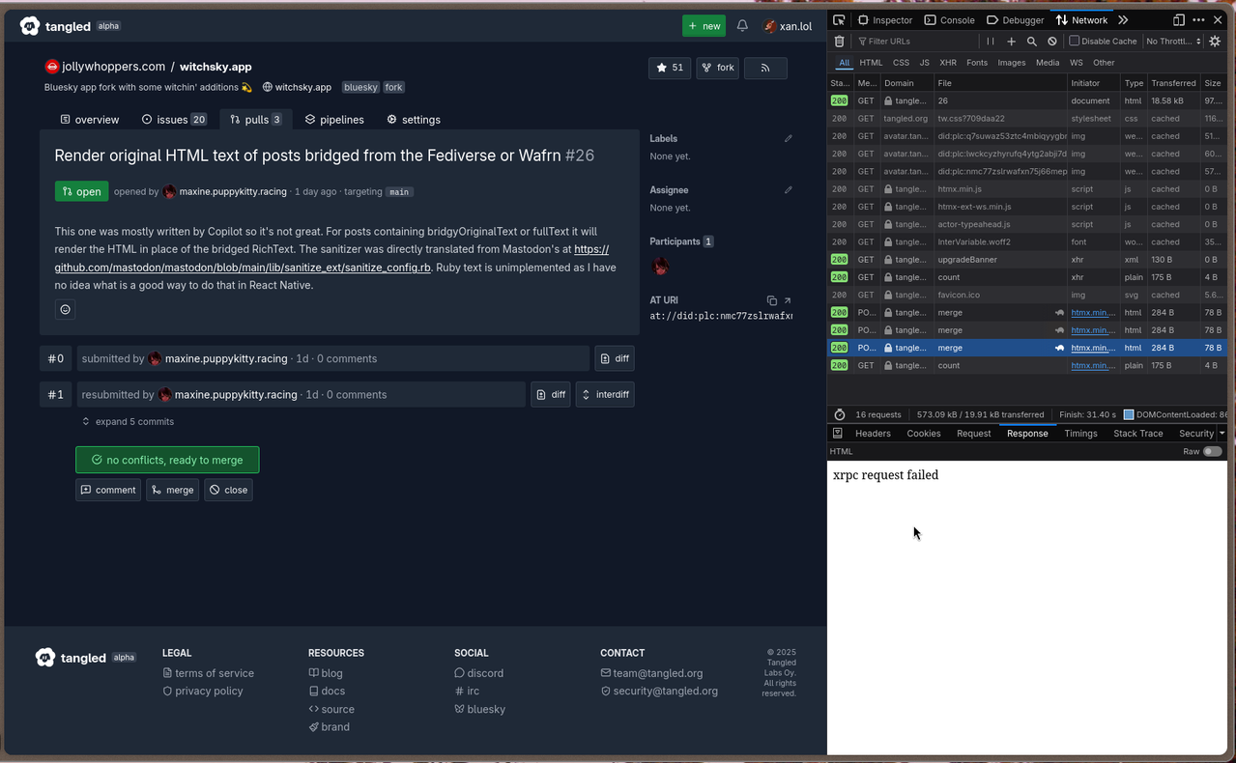
Task: Open DevTools settings gear icon
Action: tap(1216, 41)
